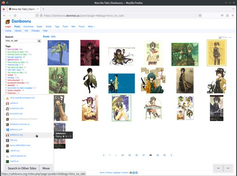
Task: Open the konachan.com site link
Action: tap(17, 108)
